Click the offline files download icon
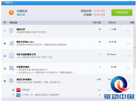 point(11,81)
